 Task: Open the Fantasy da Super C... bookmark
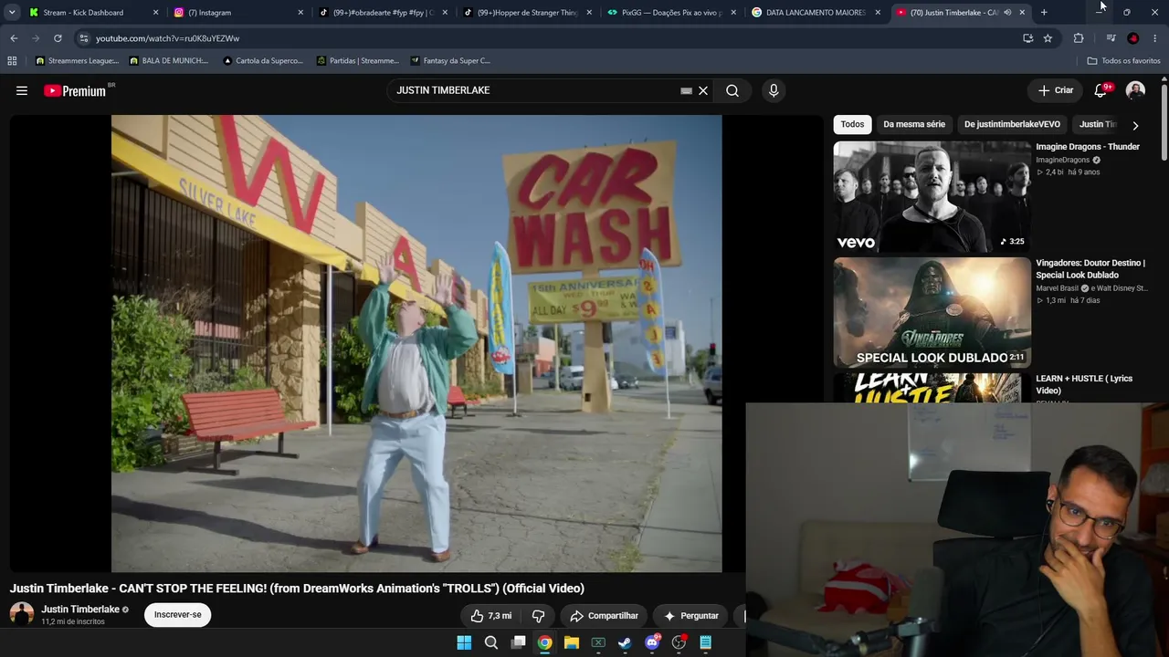[x=450, y=61]
